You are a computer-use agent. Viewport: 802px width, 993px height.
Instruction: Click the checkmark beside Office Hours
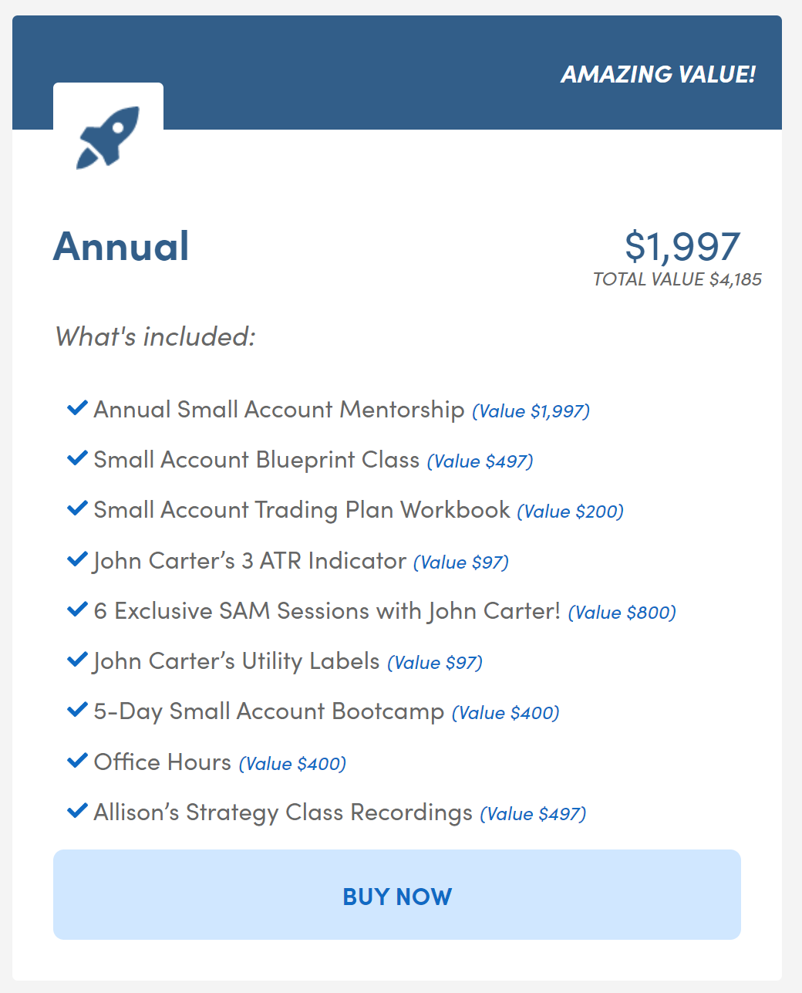click(x=77, y=761)
